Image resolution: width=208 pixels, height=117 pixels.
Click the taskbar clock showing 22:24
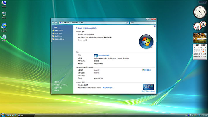(205, 115)
